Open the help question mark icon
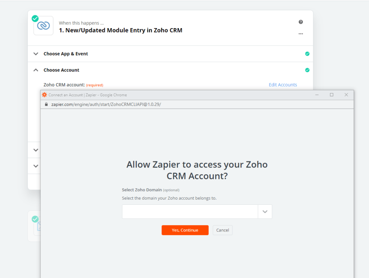Screen dimensions: 369x278 point(301,22)
